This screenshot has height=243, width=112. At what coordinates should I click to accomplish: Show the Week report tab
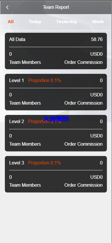[98, 22]
